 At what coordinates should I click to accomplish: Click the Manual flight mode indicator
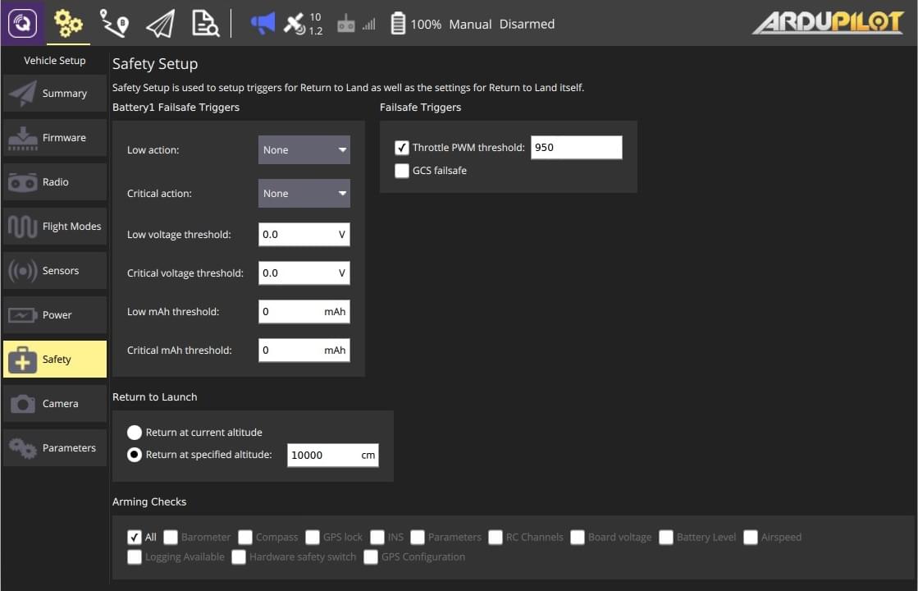point(470,24)
